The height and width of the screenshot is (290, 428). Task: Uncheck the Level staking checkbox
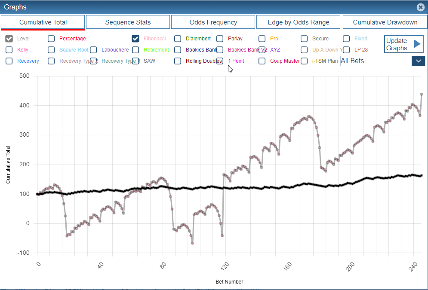(x=9, y=38)
